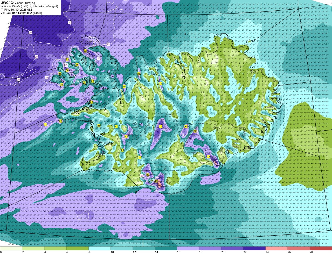The image size is (332, 254).
Task: Click the yellow '28' gust label on the map
Action: [x=77, y=65]
